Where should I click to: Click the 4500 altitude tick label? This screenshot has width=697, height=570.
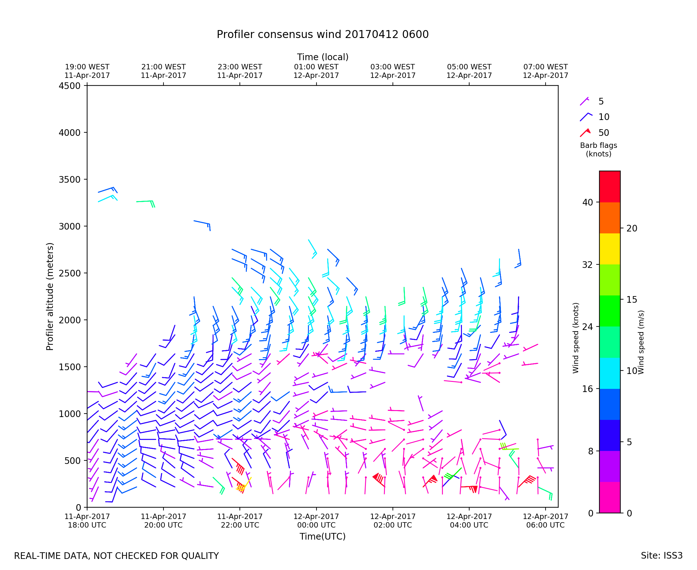69,86
